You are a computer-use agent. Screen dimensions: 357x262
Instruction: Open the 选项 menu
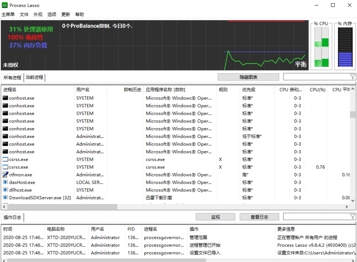pos(52,15)
